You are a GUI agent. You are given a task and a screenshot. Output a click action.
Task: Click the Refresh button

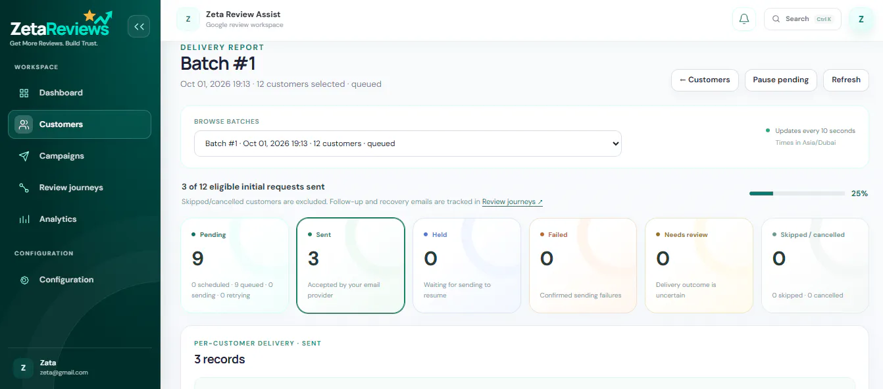tap(846, 80)
